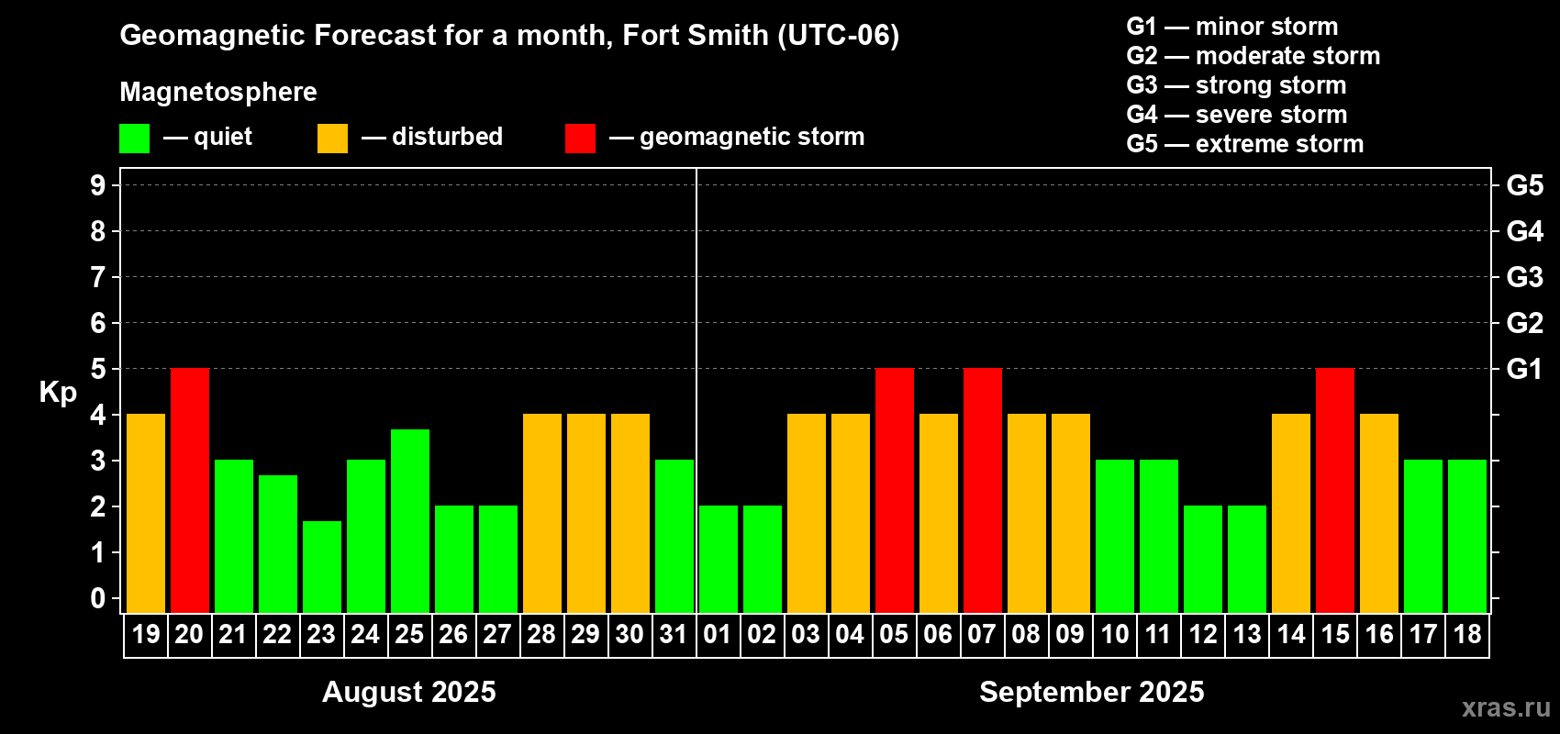Screen dimensions: 1560x734
Task: Click date label 10 on the axis
Action: (1115, 635)
